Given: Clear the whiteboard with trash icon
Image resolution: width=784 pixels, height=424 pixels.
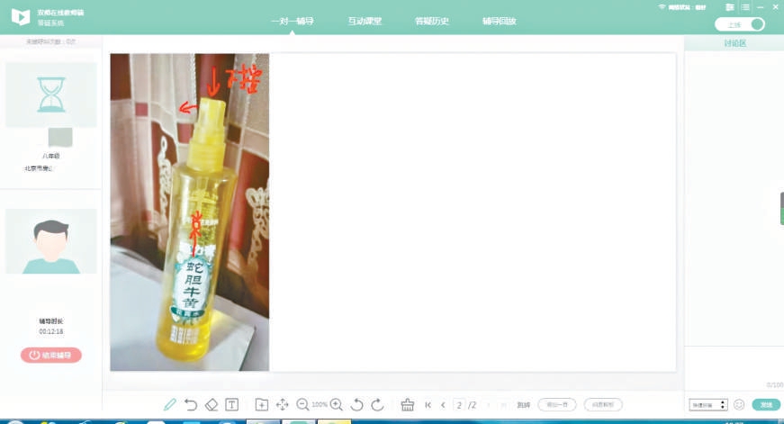Looking at the screenshot, I should click(407, 405).
